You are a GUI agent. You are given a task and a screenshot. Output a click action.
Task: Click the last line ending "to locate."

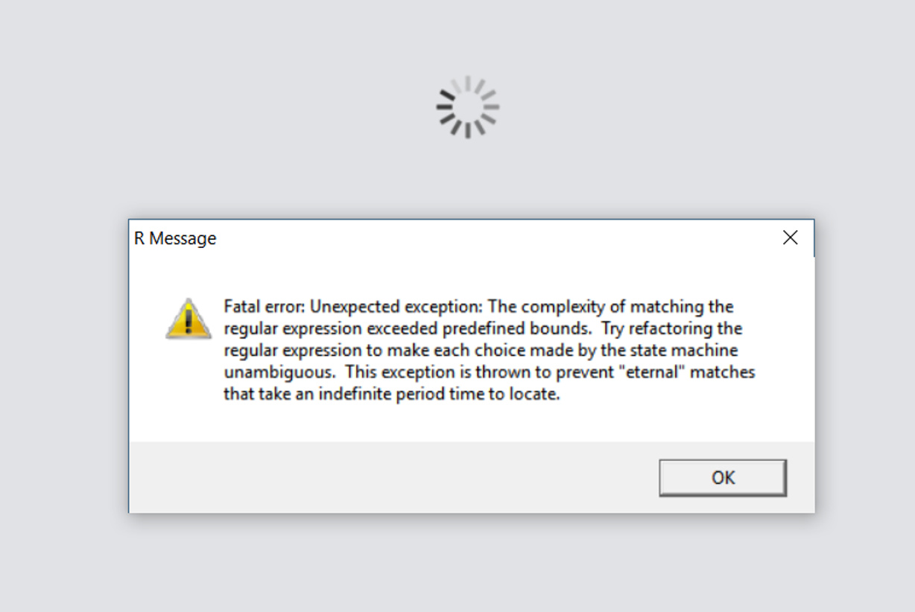click(x=391, y=394)
